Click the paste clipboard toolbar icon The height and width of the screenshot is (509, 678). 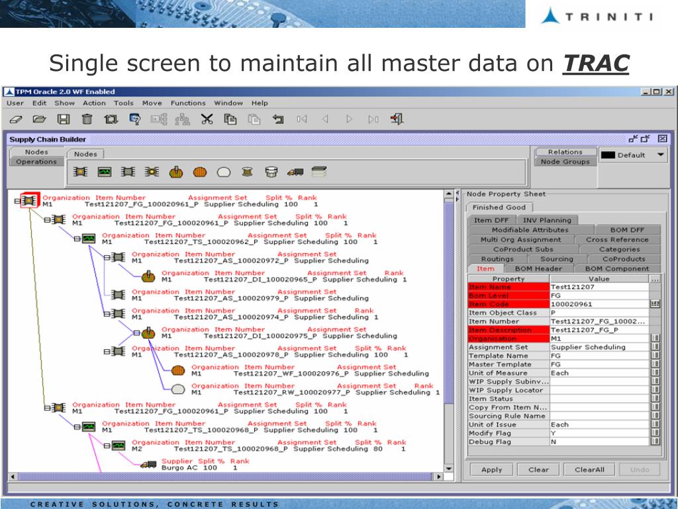click(254, 119)
